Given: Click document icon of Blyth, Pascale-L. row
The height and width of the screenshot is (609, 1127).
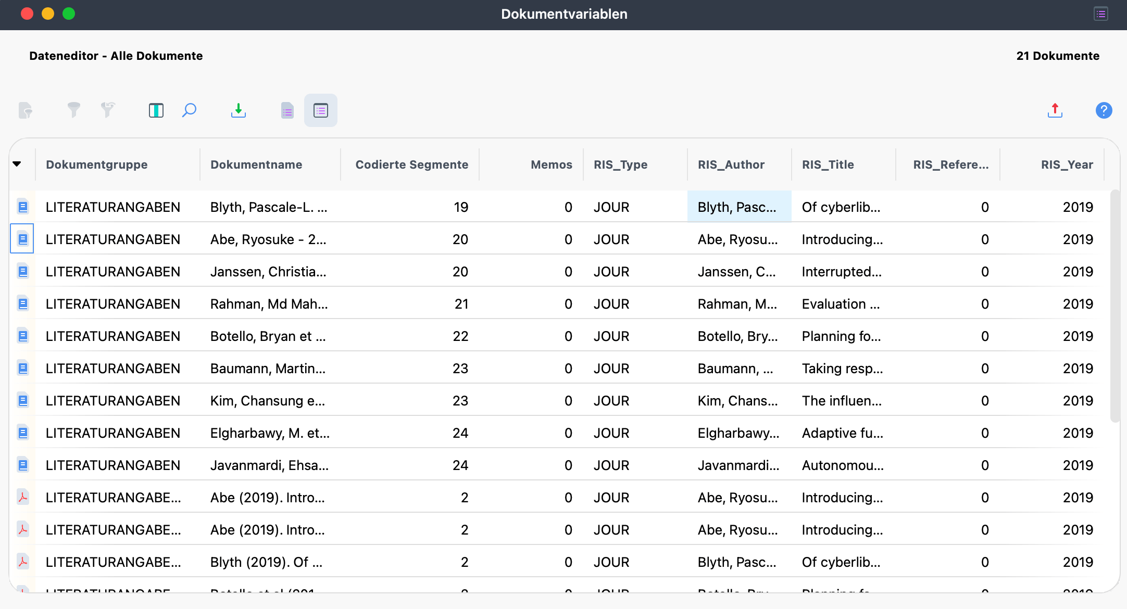Looking at the screenshot, I should 22,207.
